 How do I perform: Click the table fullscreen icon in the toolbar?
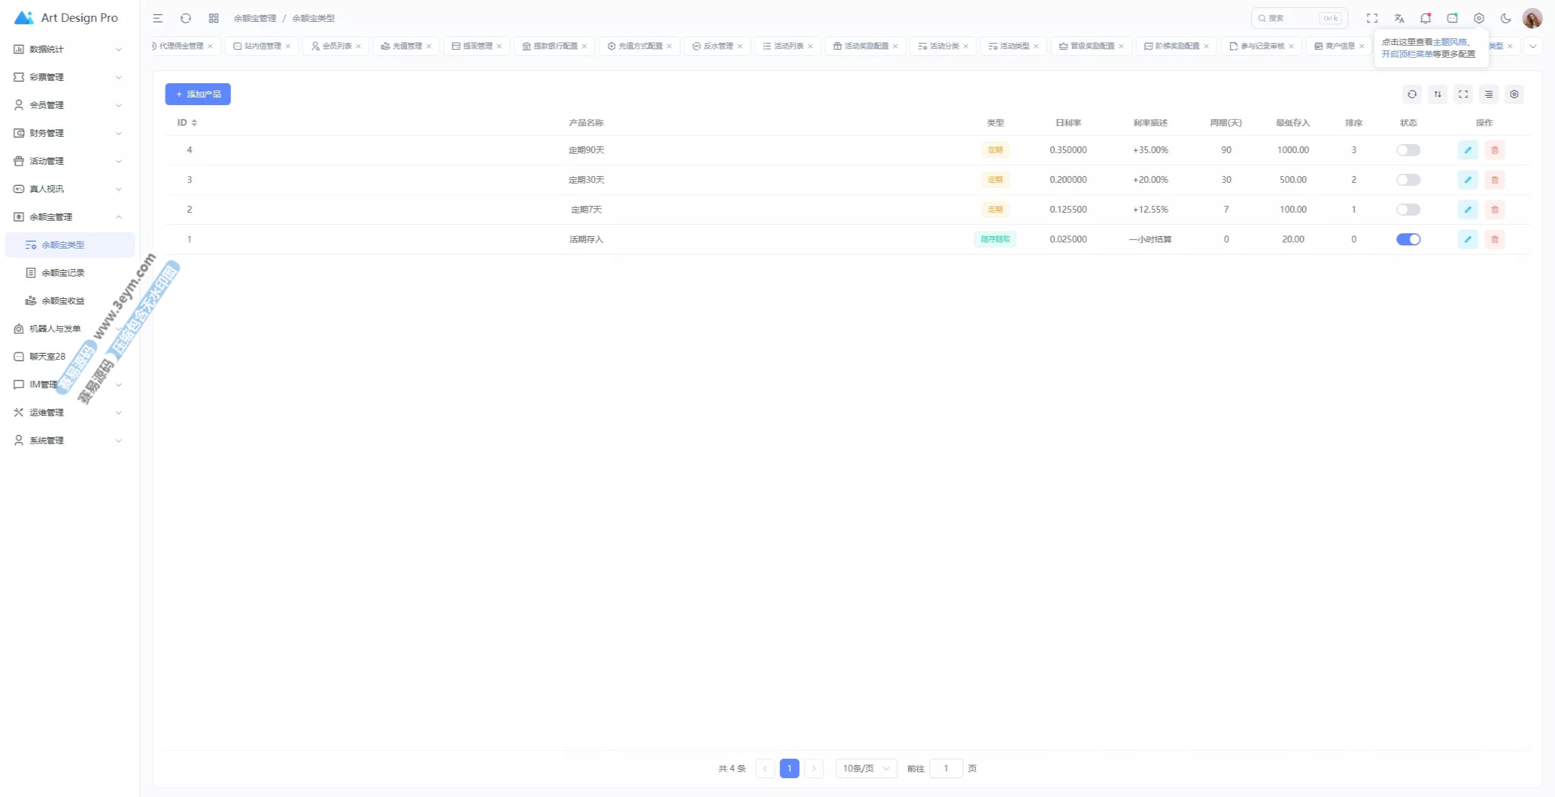1463,94
